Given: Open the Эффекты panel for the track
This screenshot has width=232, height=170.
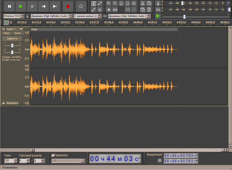Looking at the screenshot, I should 12,38.
